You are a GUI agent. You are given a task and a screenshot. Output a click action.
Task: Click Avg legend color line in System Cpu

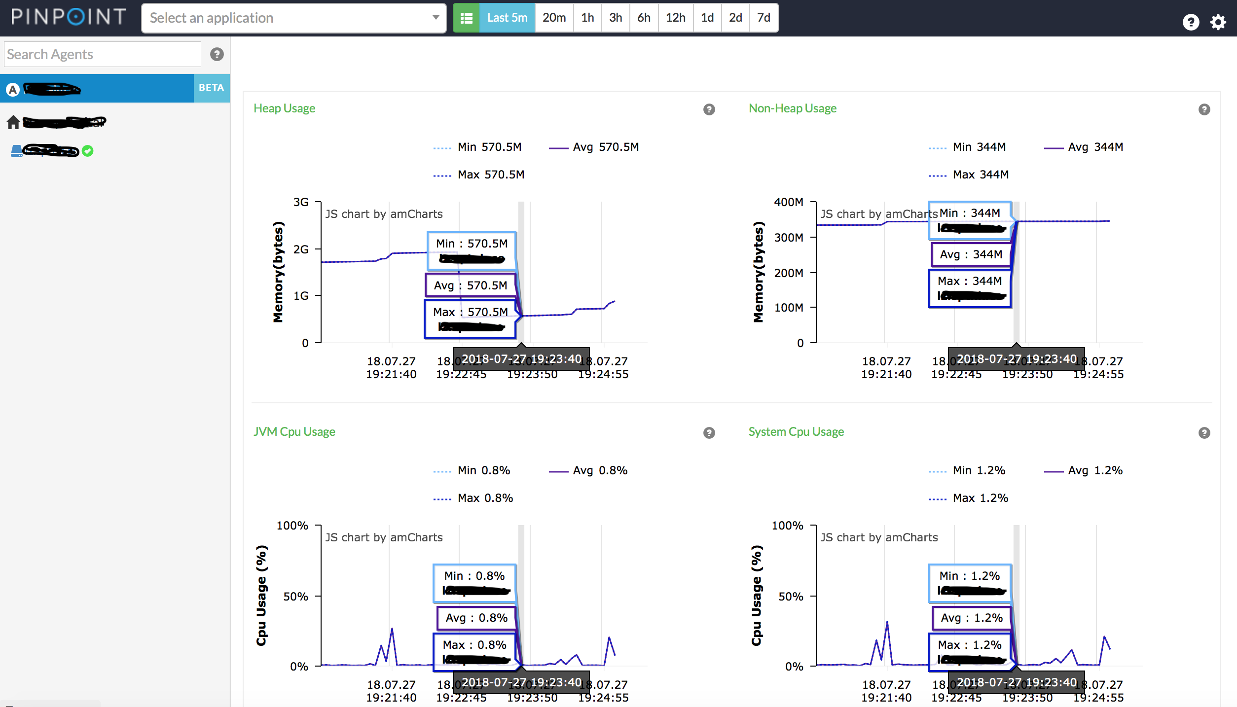pos(1053,471)
